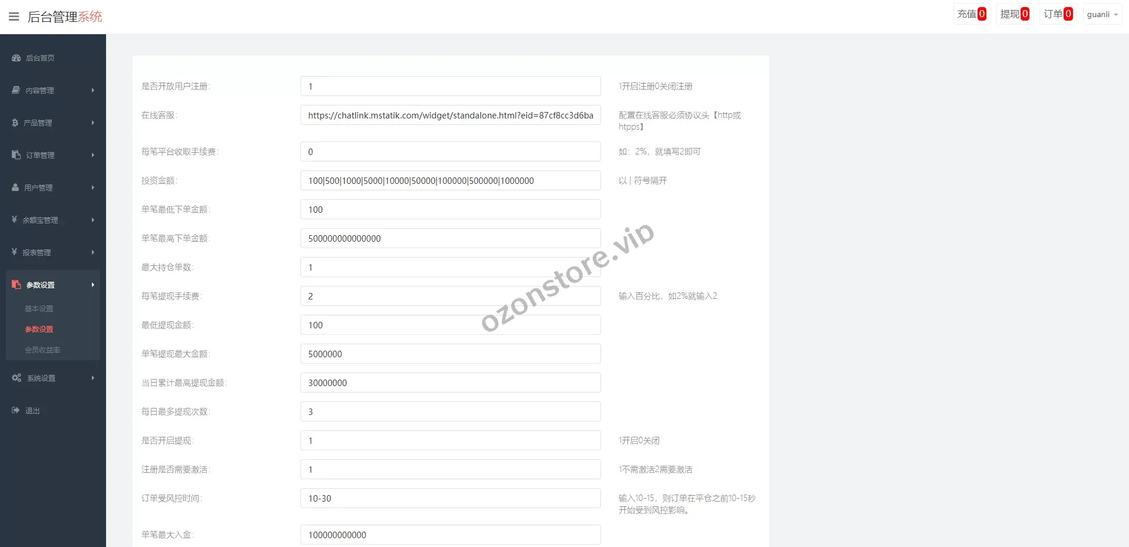Click the dashboard icon beside 后台首页
Viewport: 1129px width, 547px height.
point(16,58)
